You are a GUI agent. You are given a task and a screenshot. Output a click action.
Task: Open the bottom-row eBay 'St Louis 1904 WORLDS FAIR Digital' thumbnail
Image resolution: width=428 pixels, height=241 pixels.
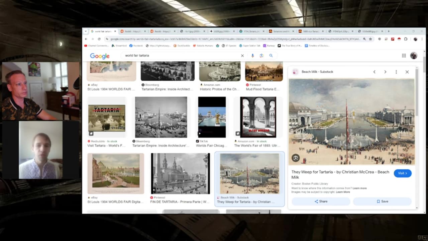click(116, 173)
